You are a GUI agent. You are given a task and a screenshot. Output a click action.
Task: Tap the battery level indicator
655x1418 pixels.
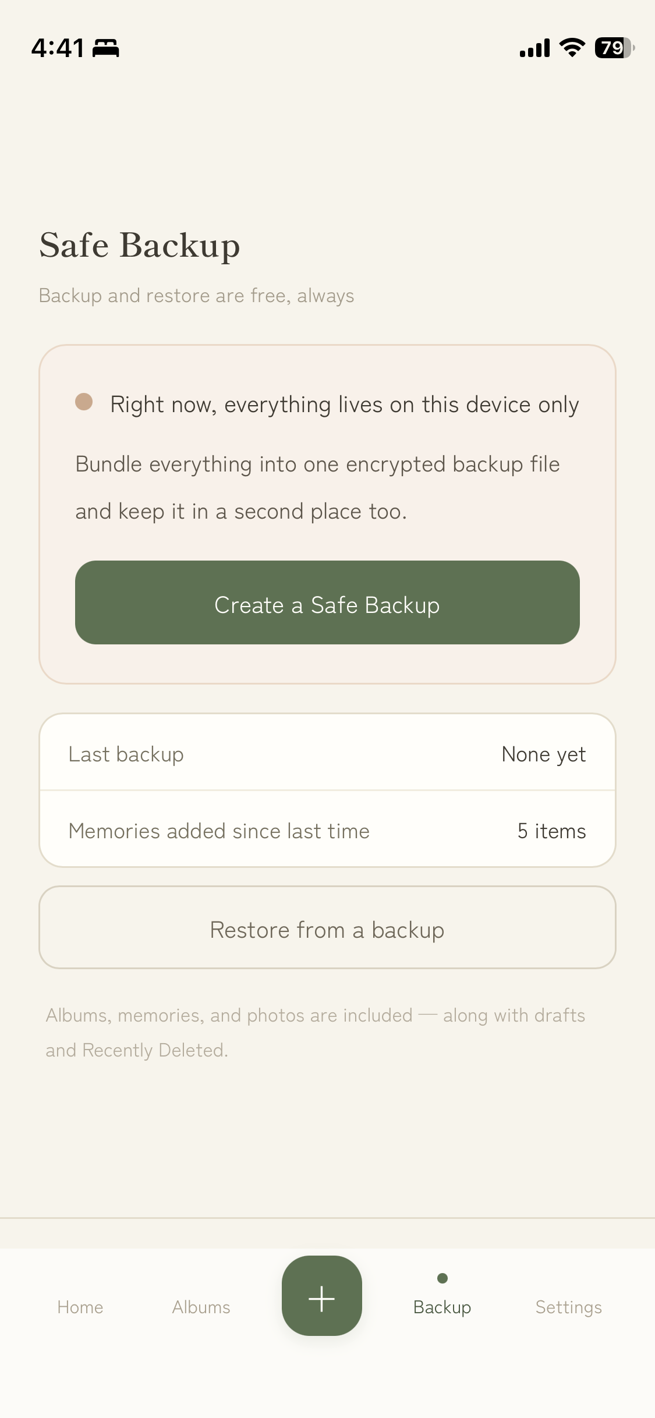pyautogui.click(x=614, y=48)
